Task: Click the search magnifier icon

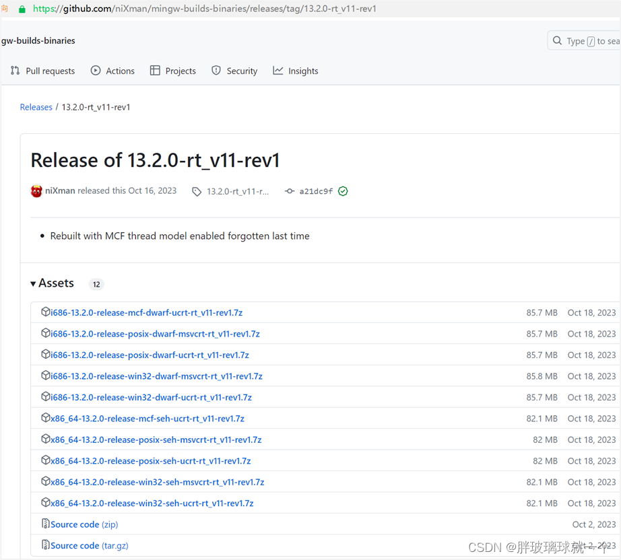Action: pyautogui.click(x=557, y=41)
